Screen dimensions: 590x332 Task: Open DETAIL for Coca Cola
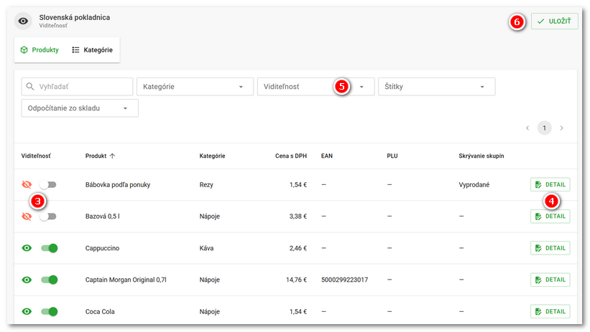point(550,311)
